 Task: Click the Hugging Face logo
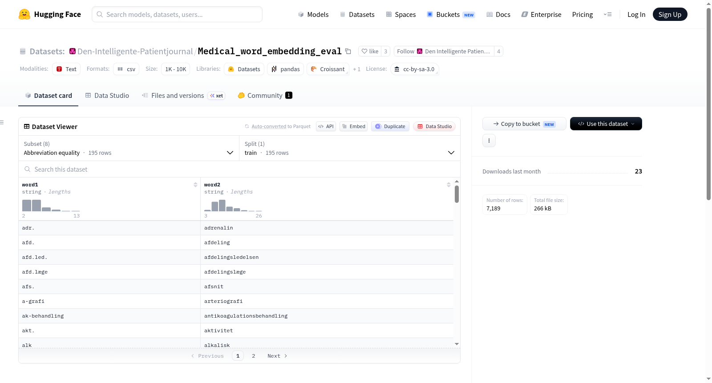coord(49,14)
